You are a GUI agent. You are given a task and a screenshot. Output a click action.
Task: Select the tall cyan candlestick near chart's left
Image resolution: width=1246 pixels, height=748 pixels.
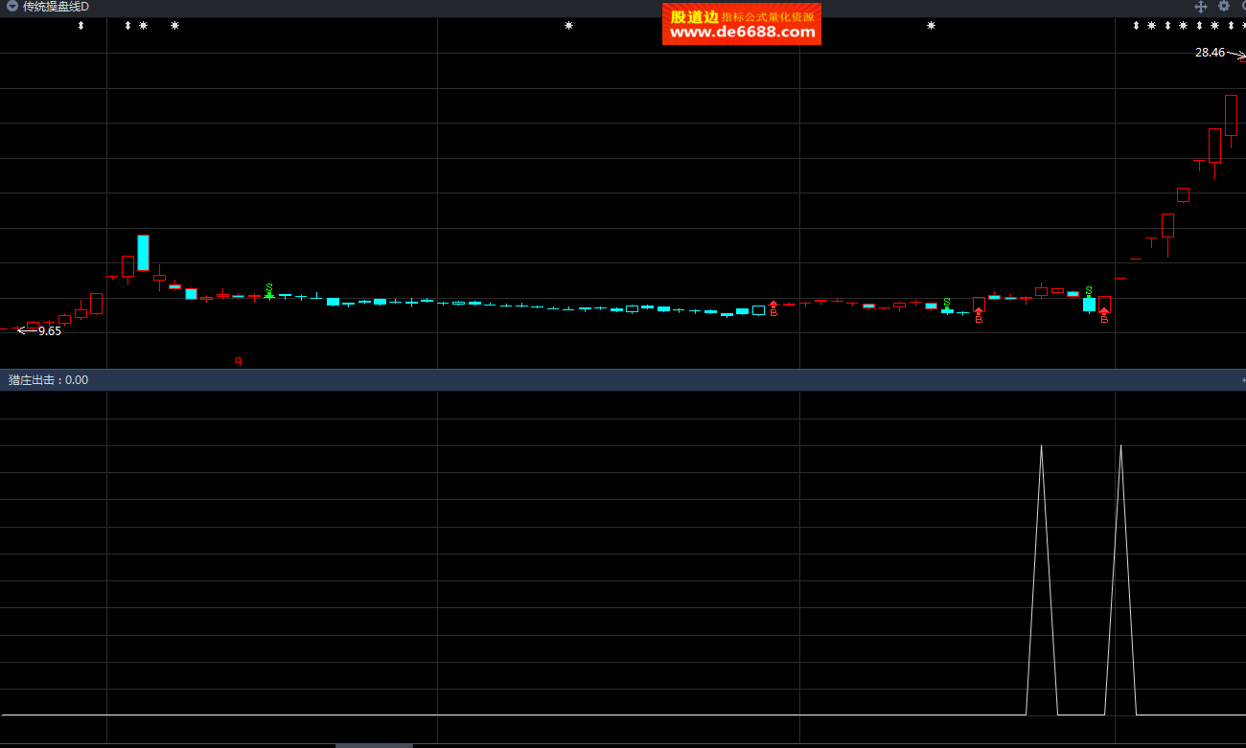tap(143, 252)
